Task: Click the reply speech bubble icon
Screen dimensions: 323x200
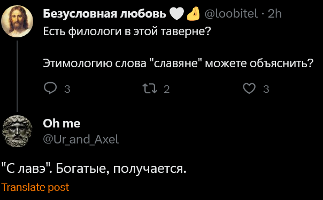Action: pos(50,89)
